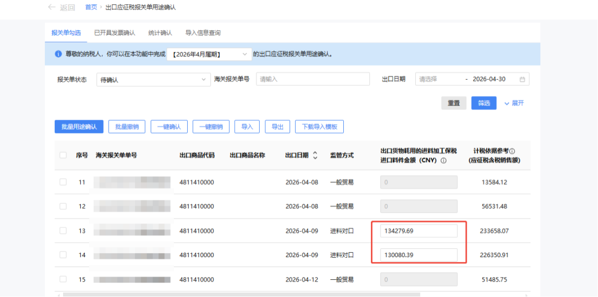Click the amount field containing 134279.69

[419, 231]
